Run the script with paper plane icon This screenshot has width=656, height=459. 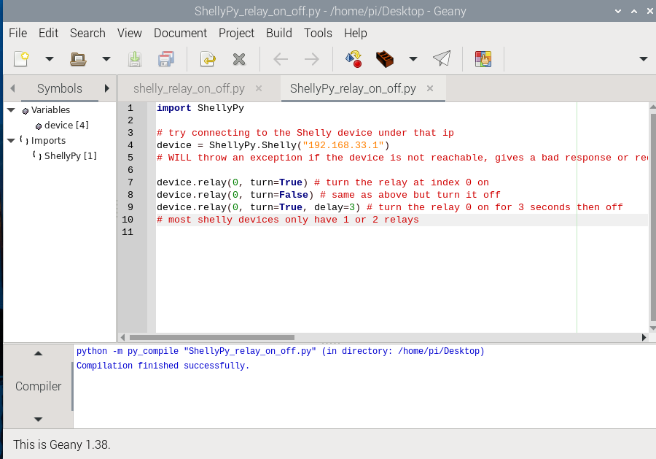[x=442, y=59]
